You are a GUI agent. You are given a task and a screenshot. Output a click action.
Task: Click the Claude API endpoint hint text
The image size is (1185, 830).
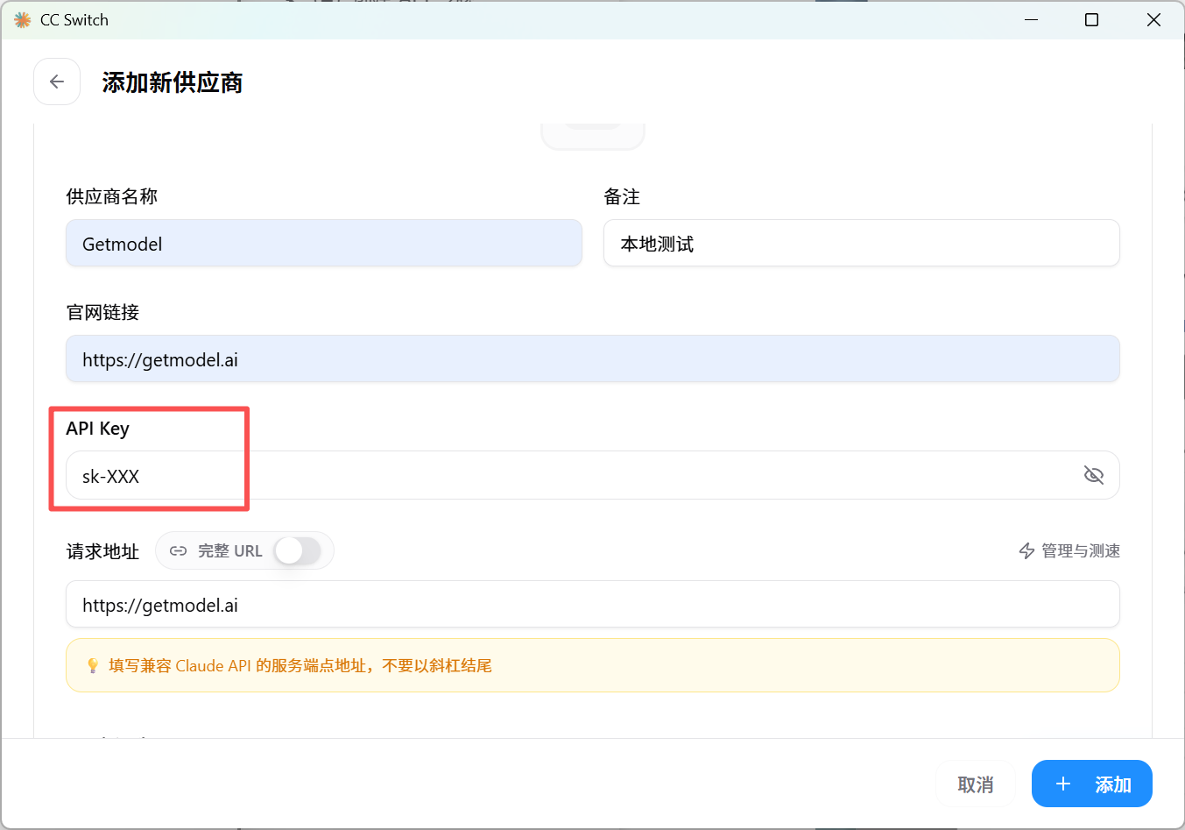point(300,666)
